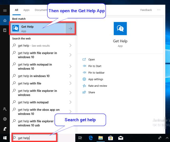
Task: Expand chevron for 'get help with notepad'
Action: click(x=70, y=102)
